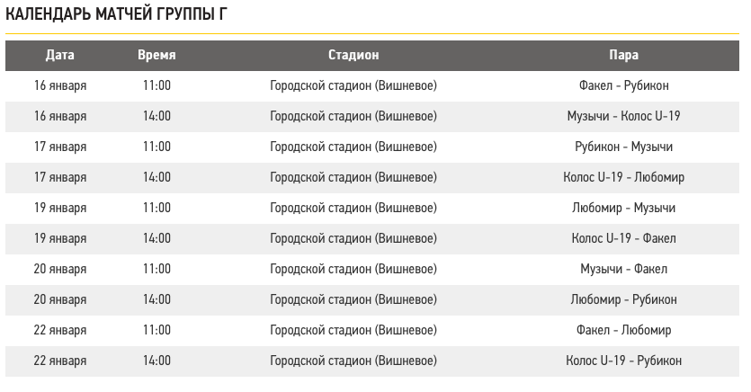
Task: Select the 'Факел - Любомир' pairing
Action: tap(623, 330)
